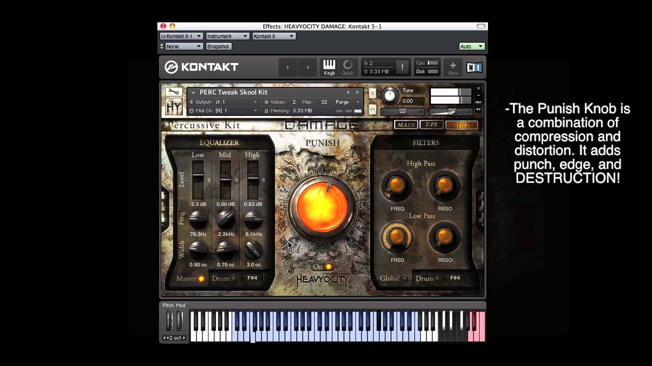
Task: Click the Mid band Width knob 0.76 oc
Action: (226, 249)
